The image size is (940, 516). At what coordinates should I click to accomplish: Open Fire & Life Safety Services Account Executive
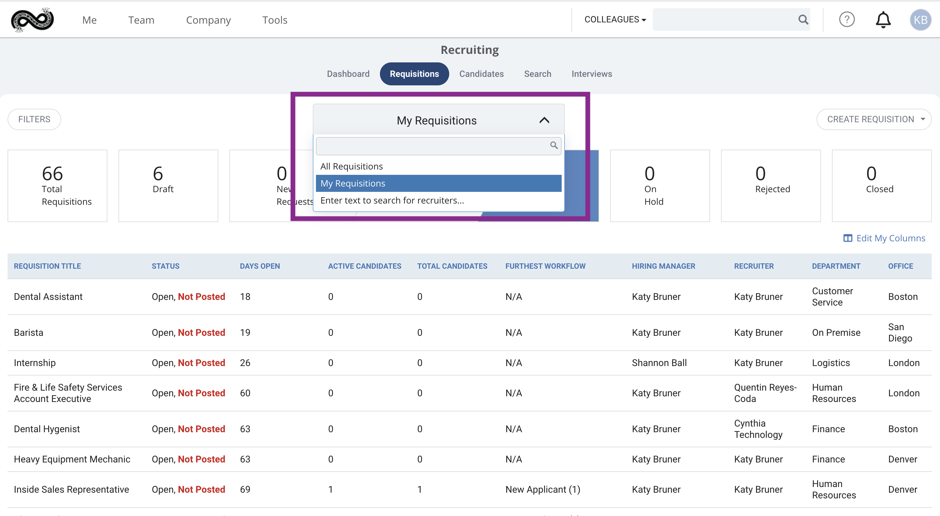68,393
